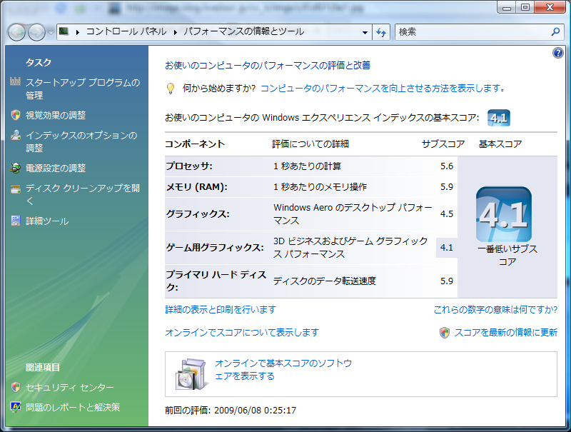Open the recent pages dropdown arrow
The height and width of the screenshot is (432, 571).
tap(51, 32)
